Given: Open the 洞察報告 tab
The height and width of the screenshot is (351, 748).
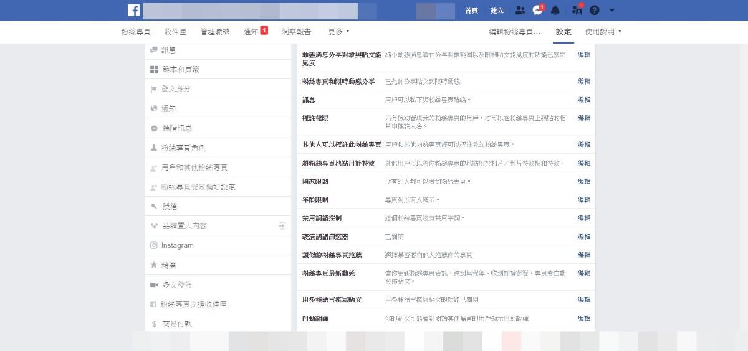Looking at the screenshot, I should click(297, 31).
